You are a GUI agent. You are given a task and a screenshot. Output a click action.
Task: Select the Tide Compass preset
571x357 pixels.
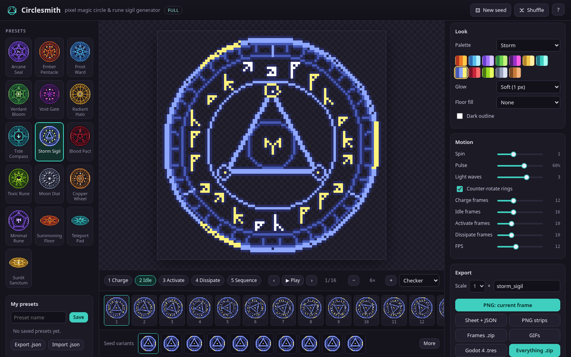19,142
